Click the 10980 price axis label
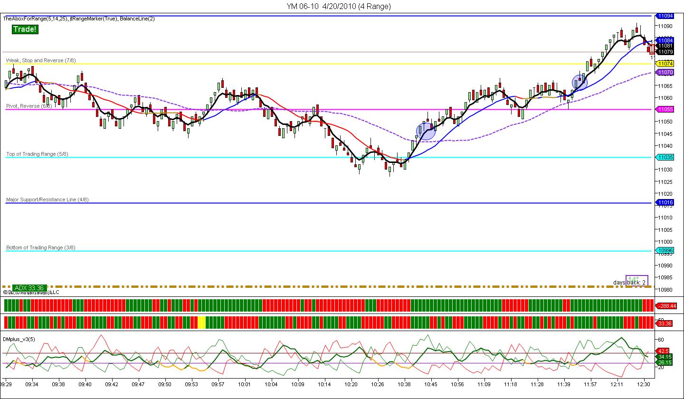Image resolution: width=684 pixels, height=399 pixels. point(665,289)
